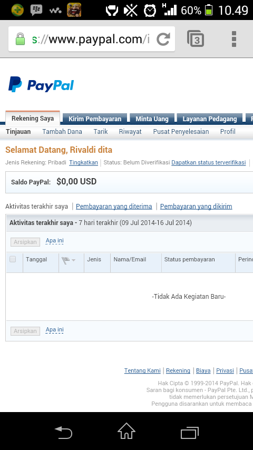The image size is (253, 450).
Task: Click Tidak Ada Kegiatan Baru message
Action: coord(189,297)
